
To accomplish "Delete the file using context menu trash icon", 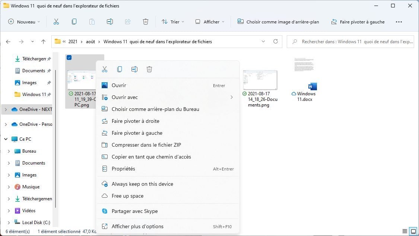I will [x=149, y=69].
